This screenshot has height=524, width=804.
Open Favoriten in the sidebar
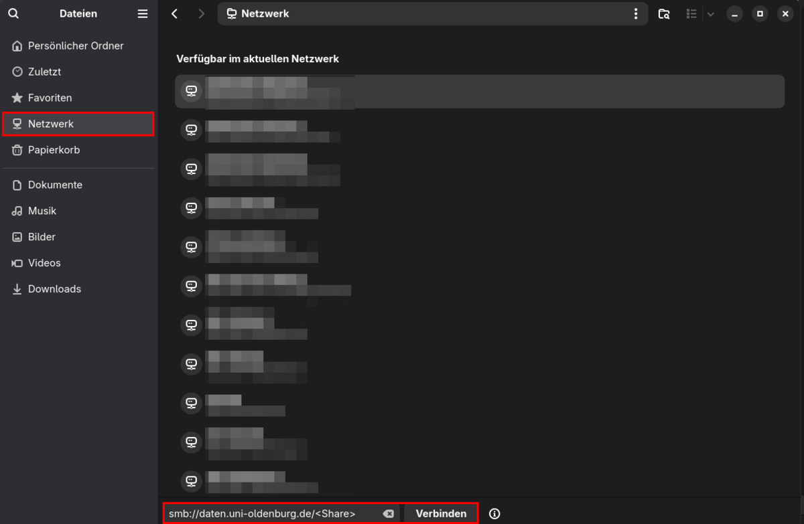50,98
